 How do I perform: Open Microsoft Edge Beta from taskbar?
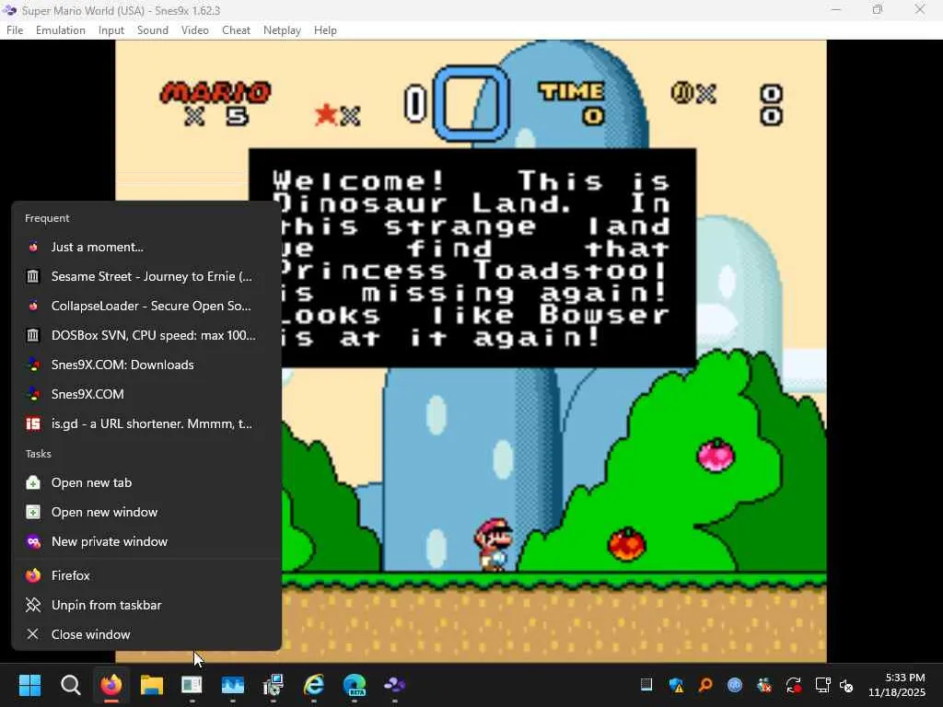[x=355, y=685]
